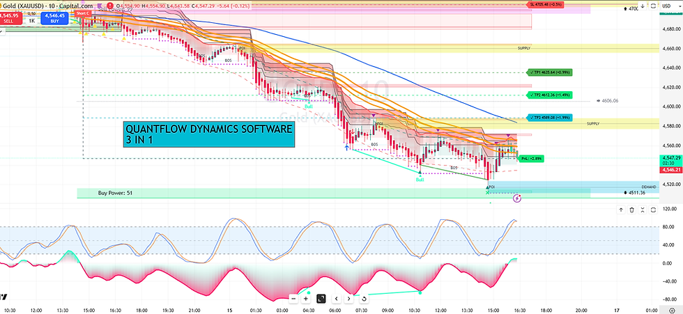Click the 15 date label on time axis
683x314 pixels.
[x=229, y=310]
